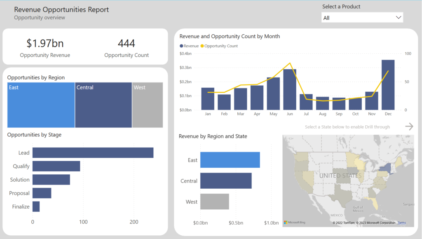Click the chevron on the Select a Product slicer
Screen dimensions: 422x239
pyautogui.click(x=398, y=17)
